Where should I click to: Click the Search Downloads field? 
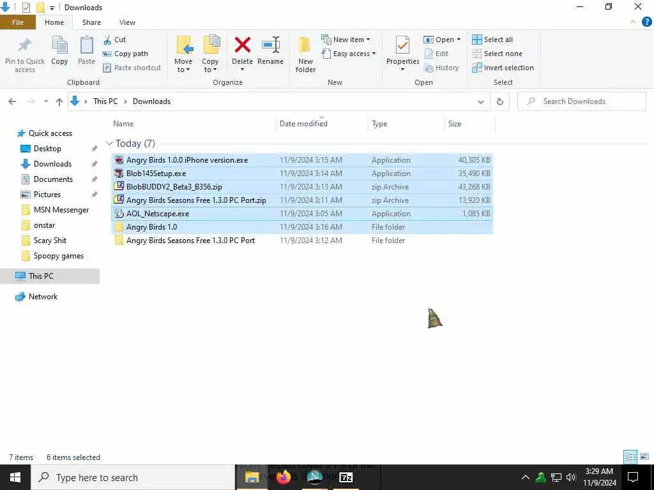point(582,101)
